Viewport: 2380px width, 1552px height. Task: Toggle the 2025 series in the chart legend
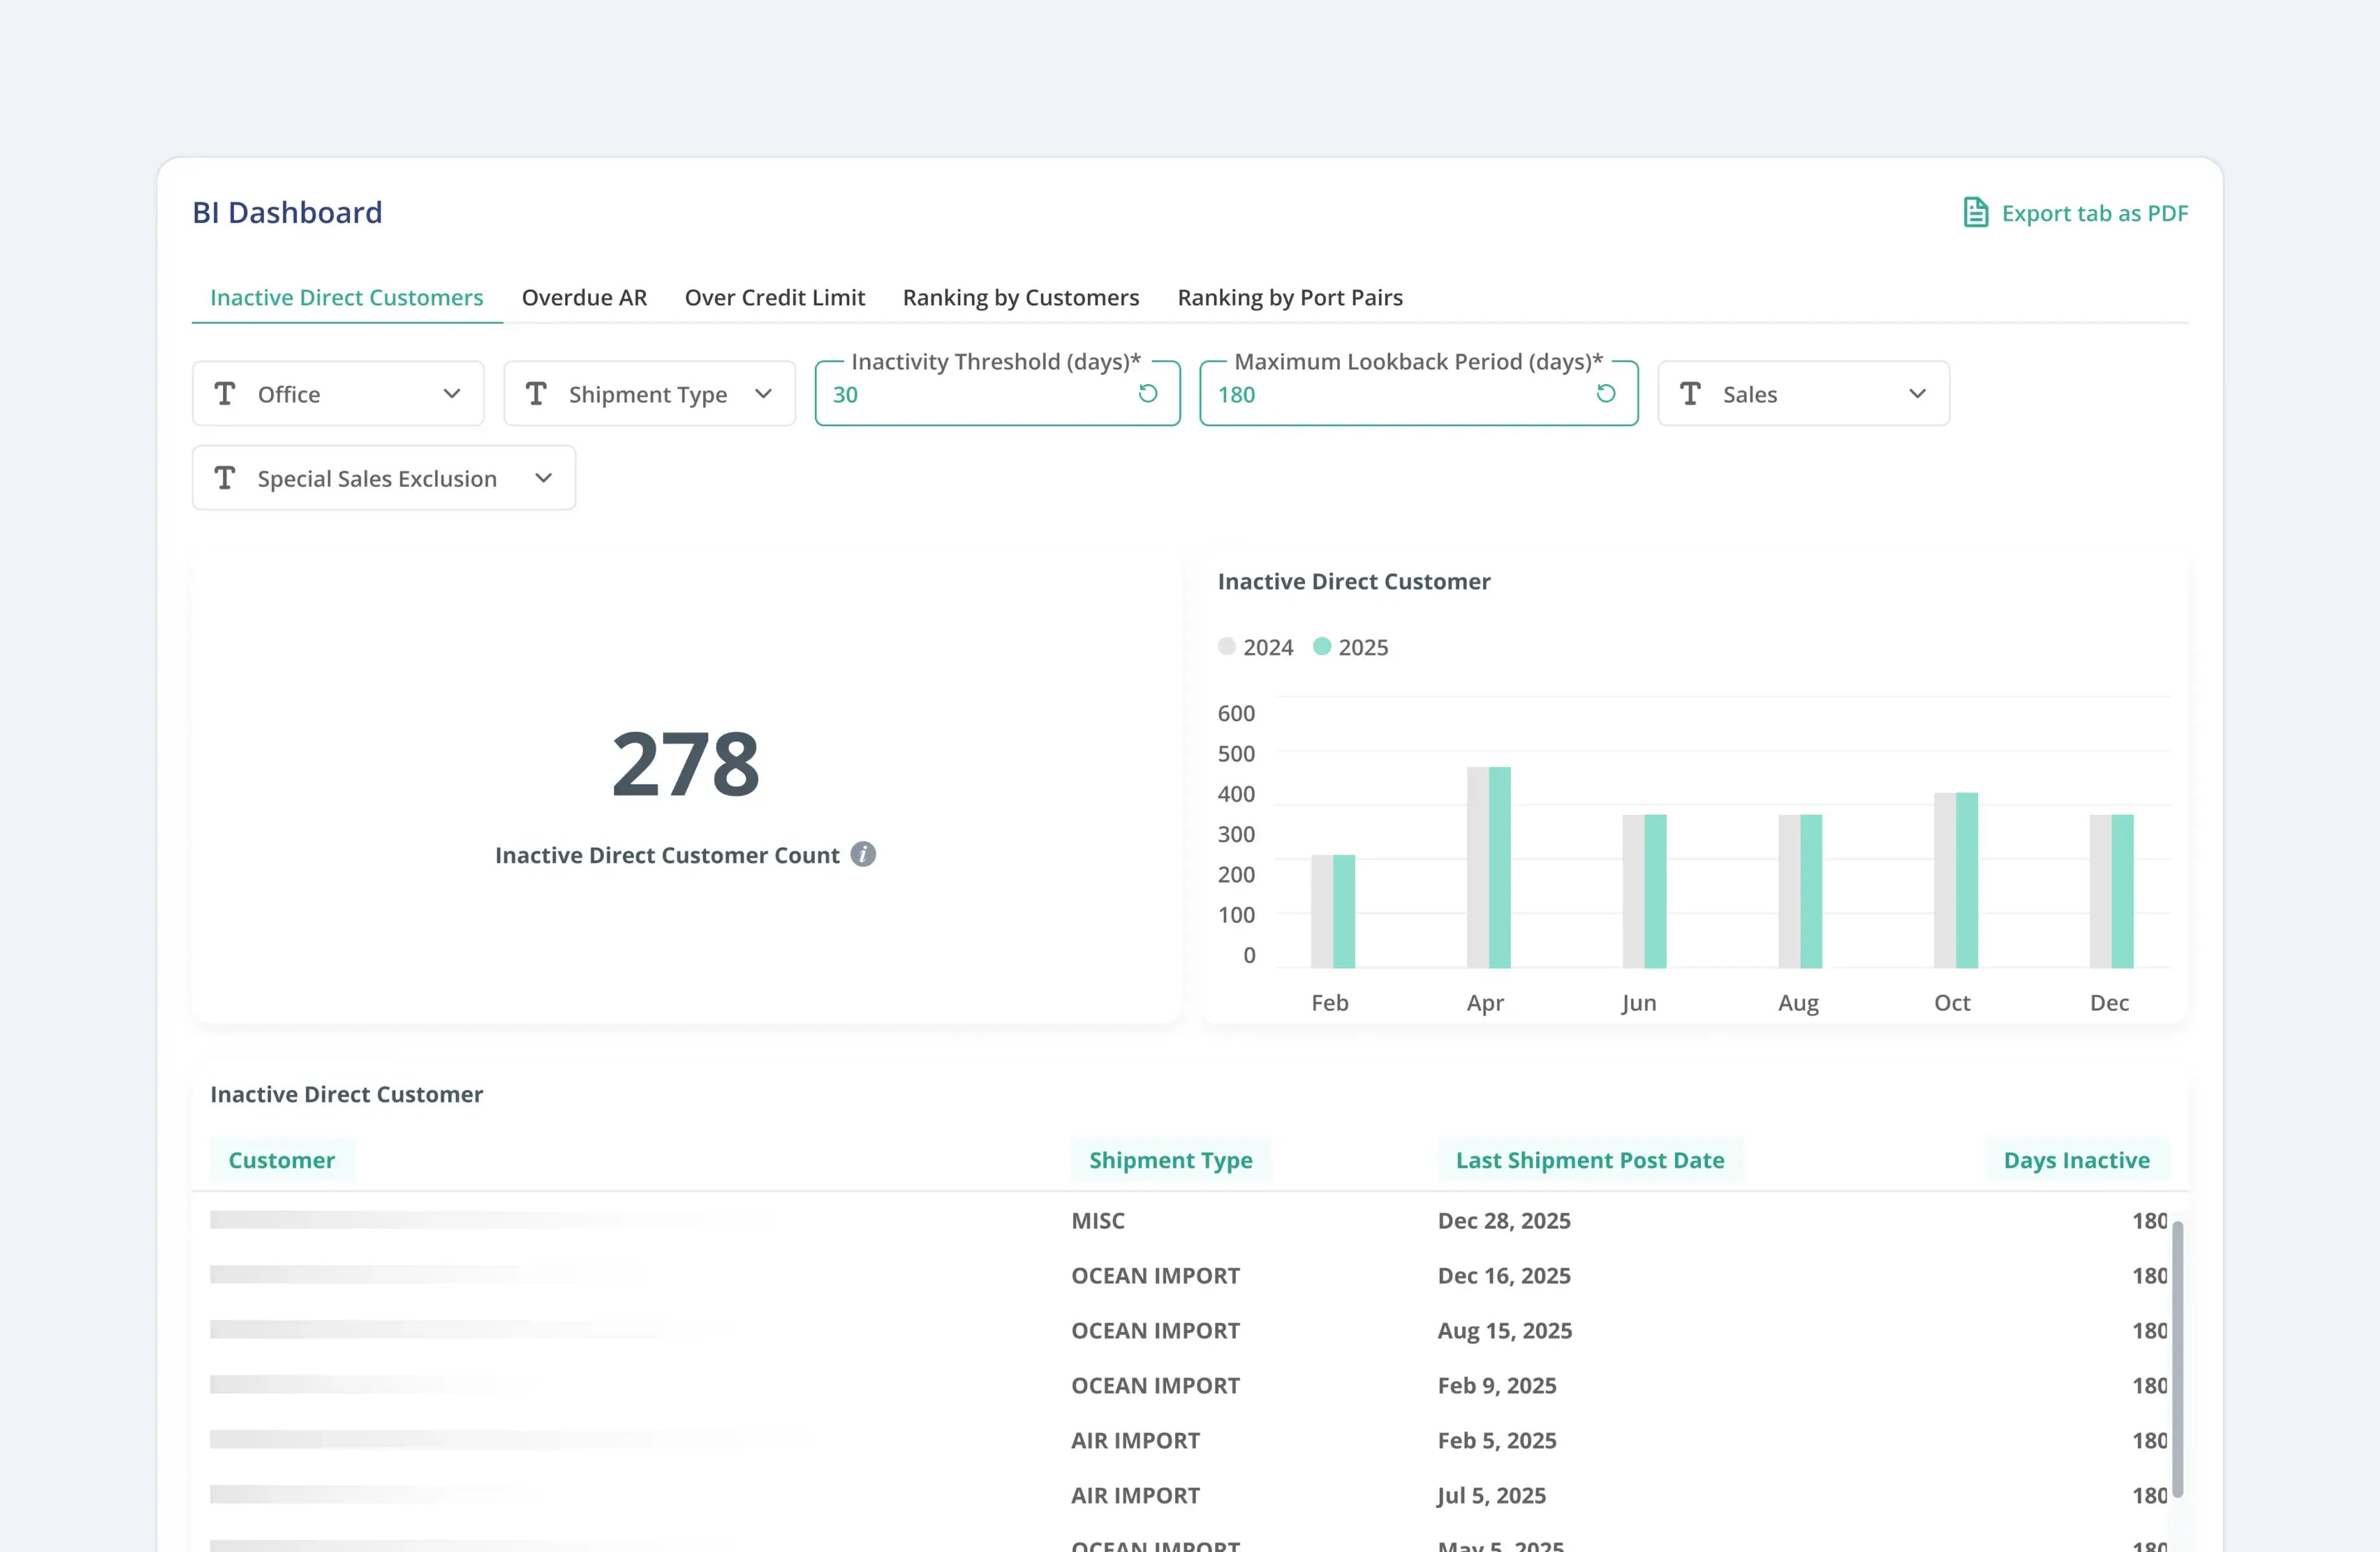click(x=1350, y=646)
